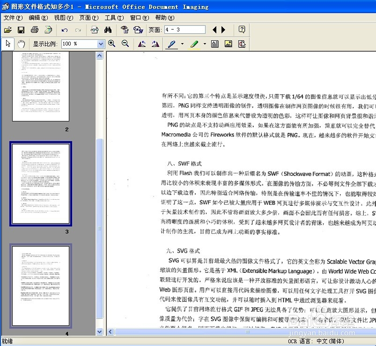Image resolution: width=376 pixels, height=346 pixels.
Task: Select page 4 thumbnail
Action: [41, 286]
